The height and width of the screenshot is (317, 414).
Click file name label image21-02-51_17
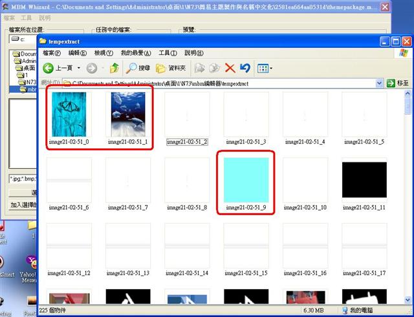364,273
